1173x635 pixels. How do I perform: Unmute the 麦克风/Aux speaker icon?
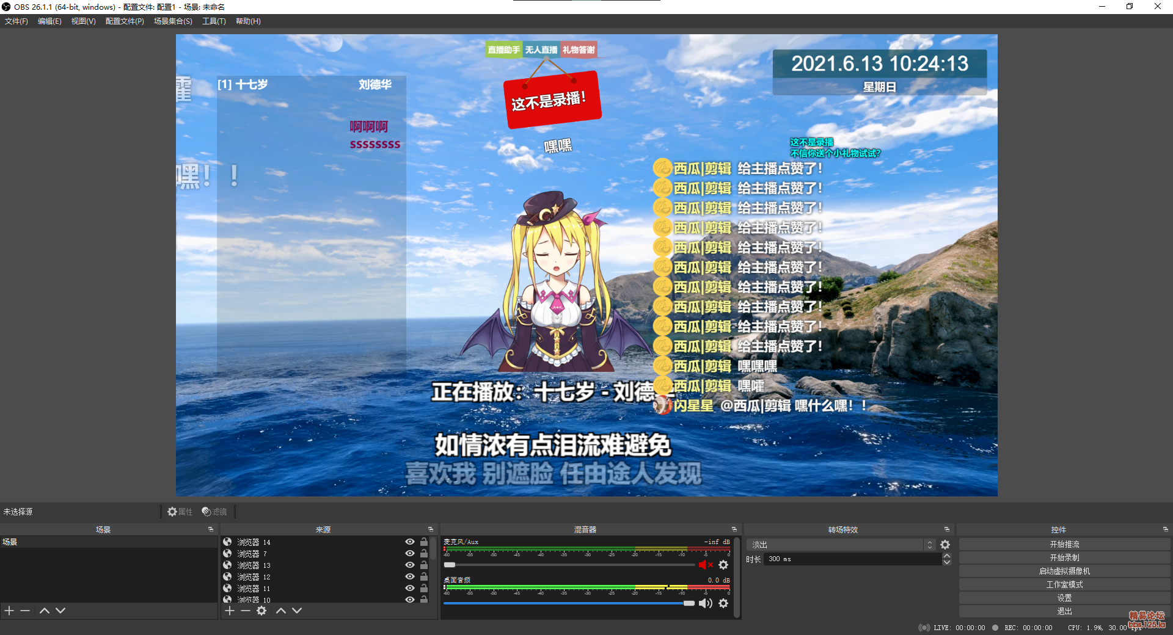tap(705, 565)
